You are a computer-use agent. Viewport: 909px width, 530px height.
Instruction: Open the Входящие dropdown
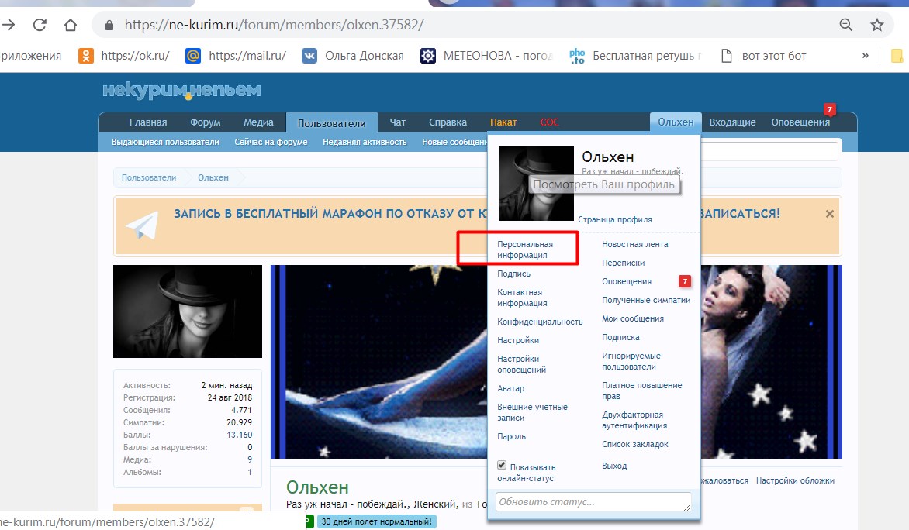[x=732, y=122]
